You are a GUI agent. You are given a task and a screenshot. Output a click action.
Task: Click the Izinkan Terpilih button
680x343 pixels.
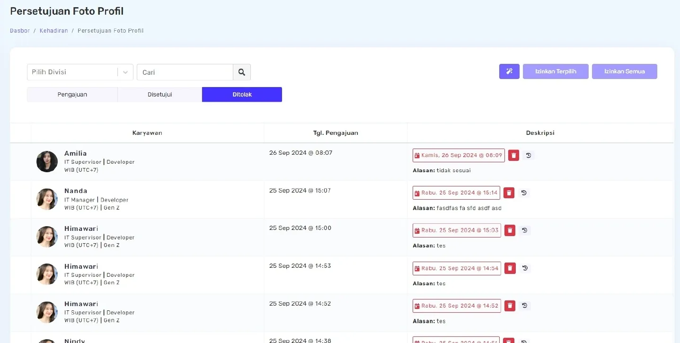tap(556, 71)
